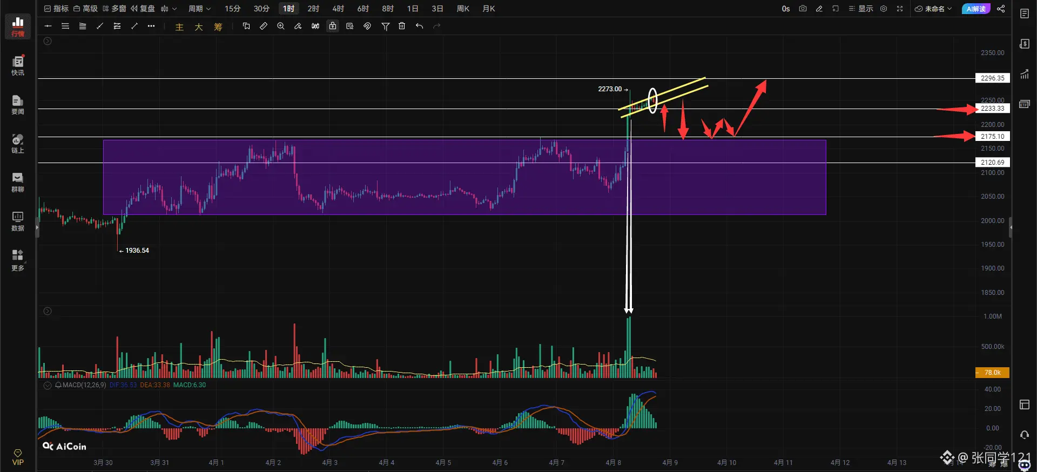Select the arrow line drawing tool
This screenshot has width=1037, height=472.
pyautogui.click(x=134, y=26)
